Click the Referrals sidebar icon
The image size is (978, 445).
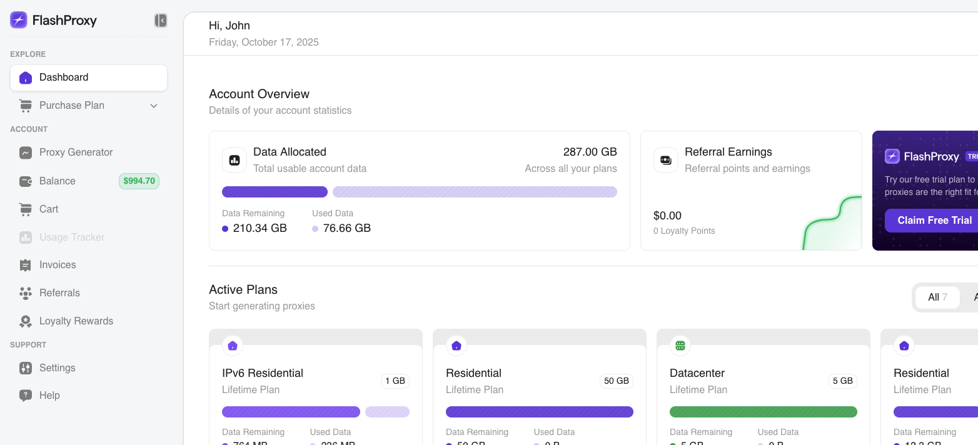tap(26, 293)
